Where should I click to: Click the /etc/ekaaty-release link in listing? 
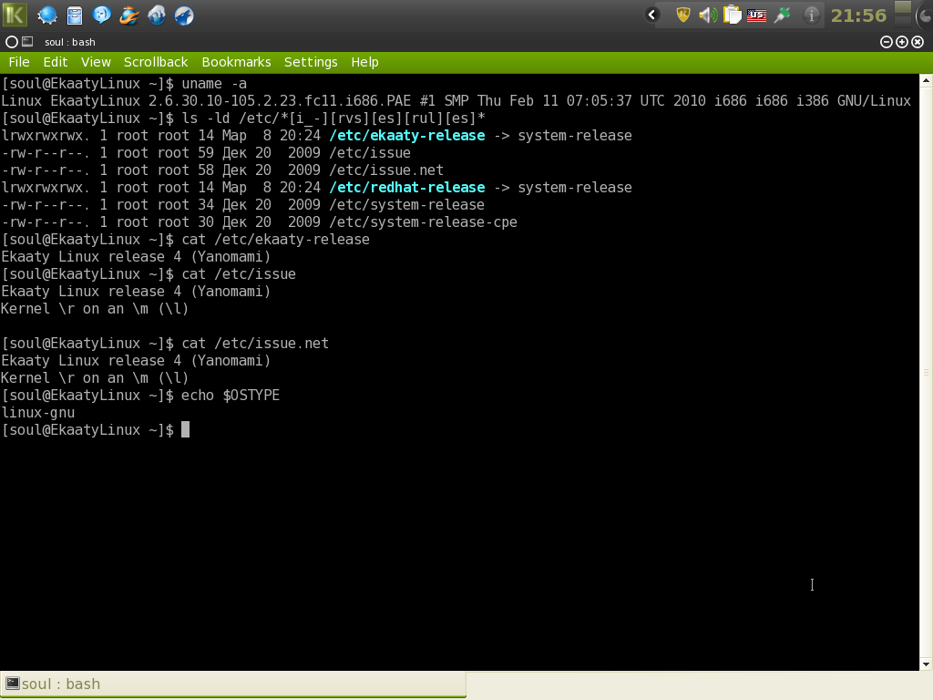click(x=407, y=136)
